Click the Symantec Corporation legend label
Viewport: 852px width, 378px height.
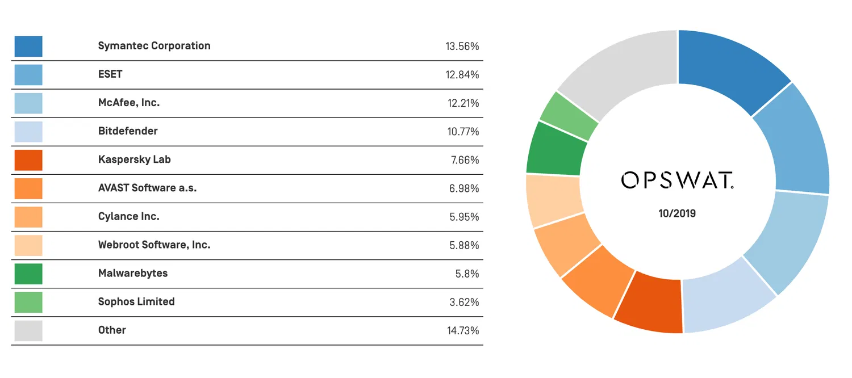154,46
